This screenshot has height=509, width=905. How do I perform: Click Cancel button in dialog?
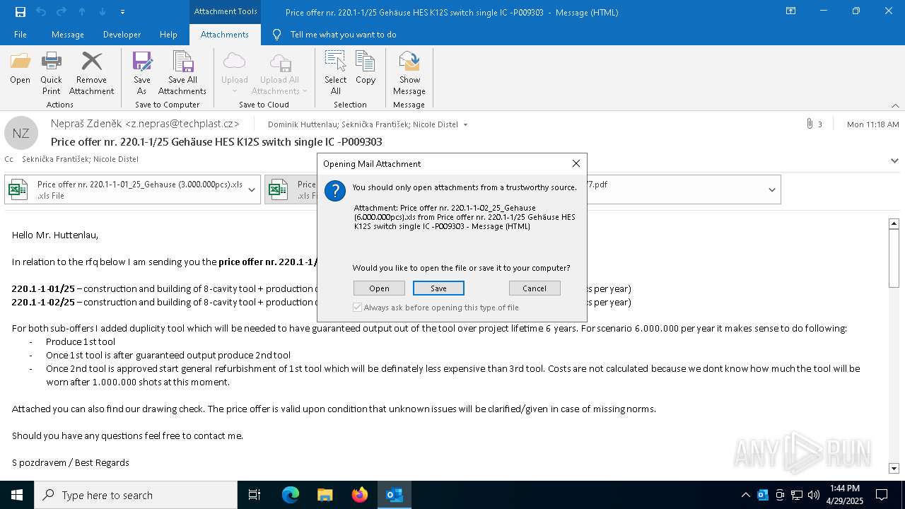(535, 288)
